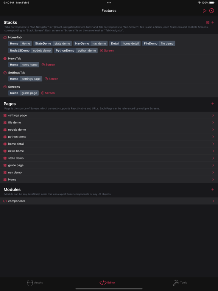Click the SettingsTab stack title
Screen dimensions: 218x291
[x=17, y=73]
